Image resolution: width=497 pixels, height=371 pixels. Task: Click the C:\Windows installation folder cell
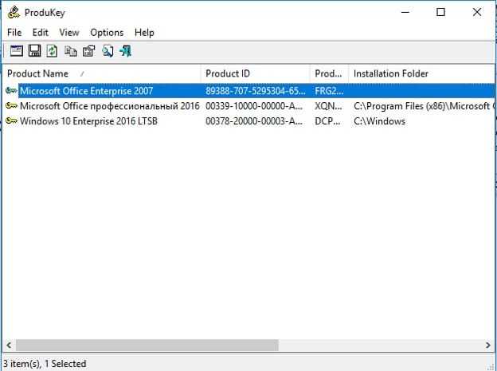379,120
